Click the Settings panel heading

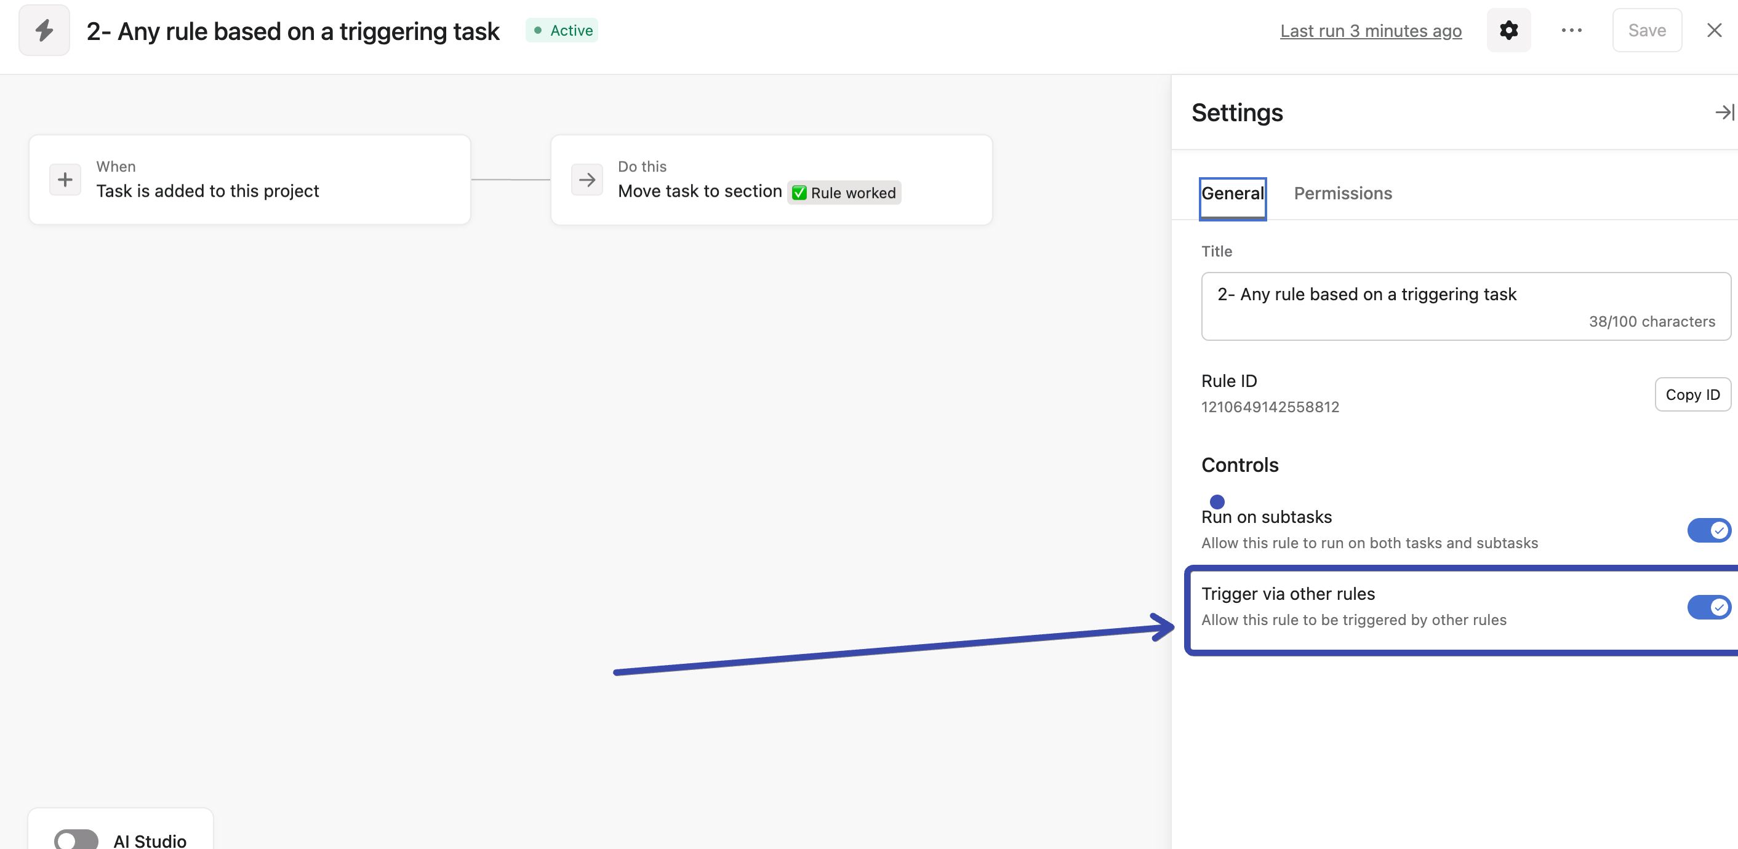coord(1236,113)
